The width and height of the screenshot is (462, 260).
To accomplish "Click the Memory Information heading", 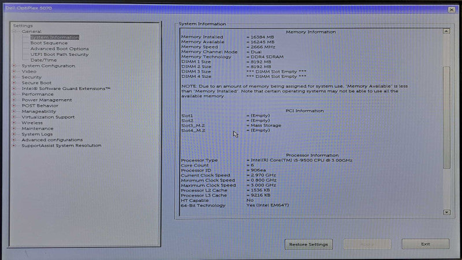I will point(311,32).
